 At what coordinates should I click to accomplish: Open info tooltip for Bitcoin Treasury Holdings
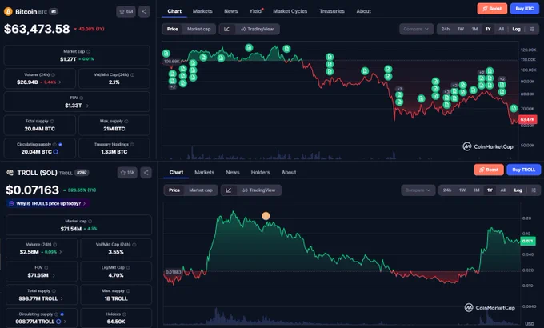[132, 144]
